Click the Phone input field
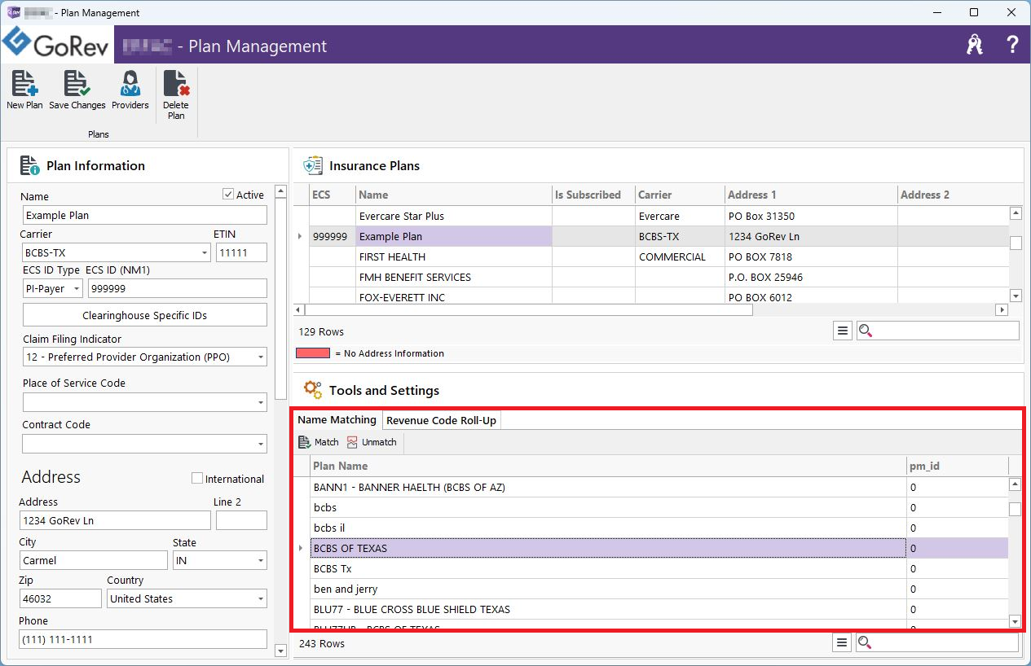 (143, 640)
